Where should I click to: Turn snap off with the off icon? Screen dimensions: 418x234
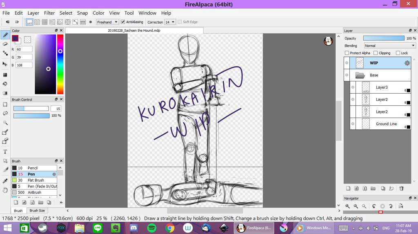tap(29, 22)
